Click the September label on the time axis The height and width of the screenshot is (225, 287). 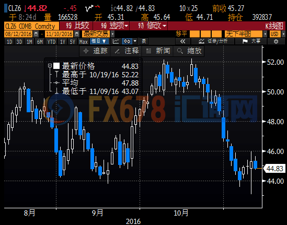click(97, 213)
